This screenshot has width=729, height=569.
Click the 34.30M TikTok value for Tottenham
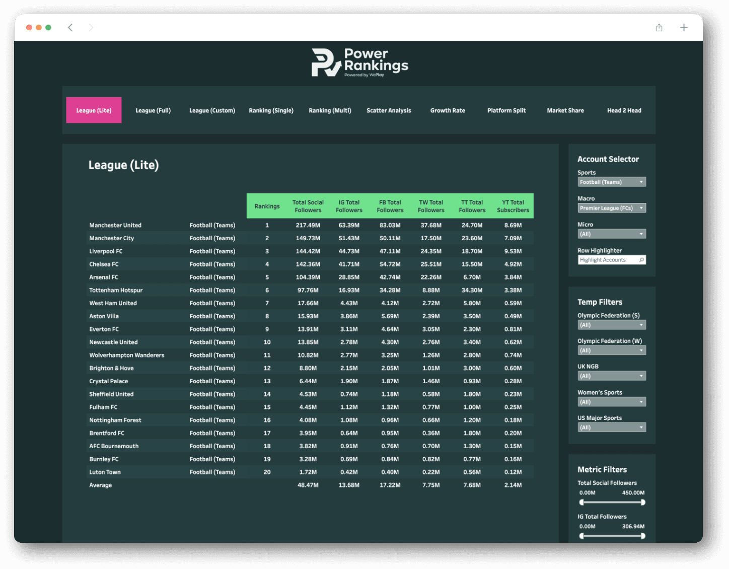(472, 291)
